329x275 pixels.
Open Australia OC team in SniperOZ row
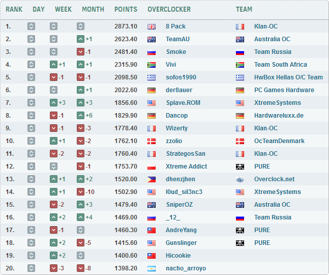pos(272,205)
